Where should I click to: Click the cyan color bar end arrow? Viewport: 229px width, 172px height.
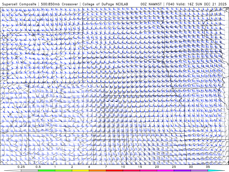pyautogui.click(x=216, y=171)
